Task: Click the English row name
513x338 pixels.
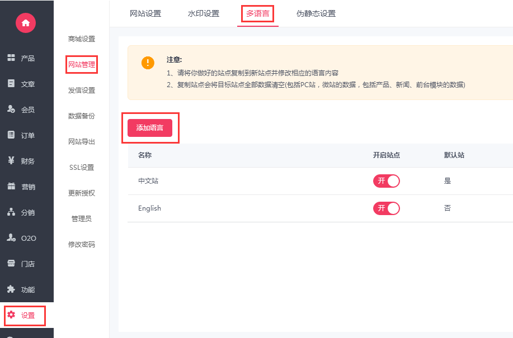Action: [149, 208]
